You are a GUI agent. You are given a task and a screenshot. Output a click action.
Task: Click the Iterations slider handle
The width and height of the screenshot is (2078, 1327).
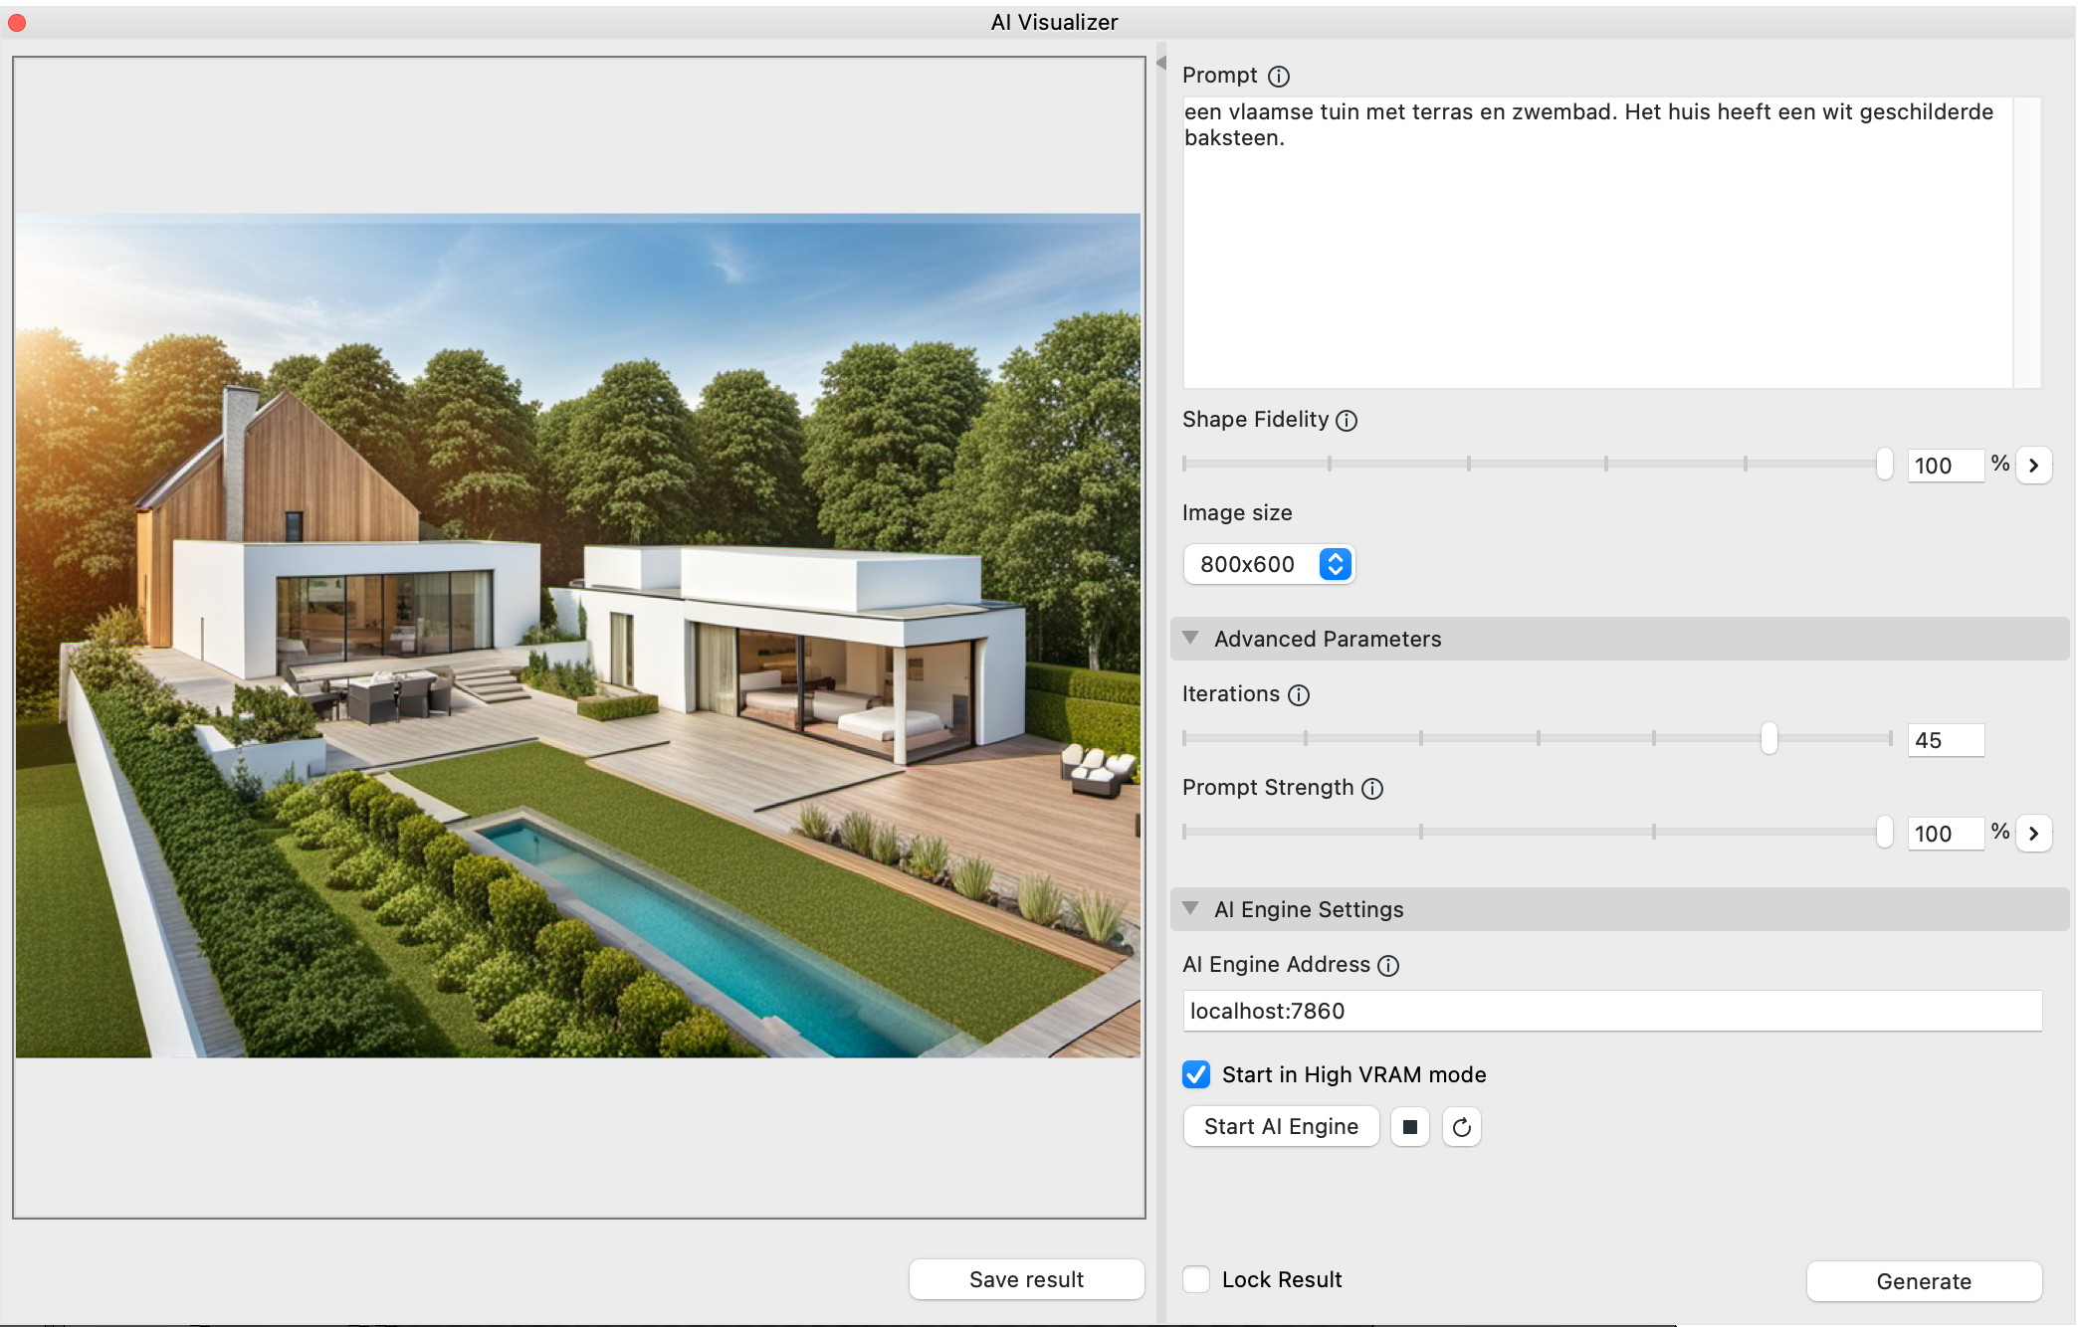point(1768,738)
